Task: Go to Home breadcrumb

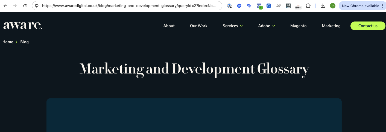Action: [x=8, y=42]
